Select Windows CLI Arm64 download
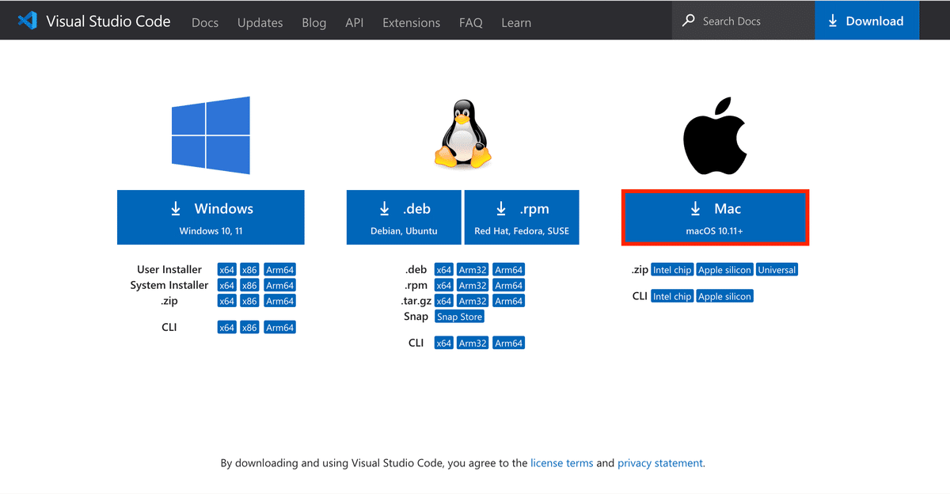The width and height of the screenshot is (950, 494). tap(279, 328)
